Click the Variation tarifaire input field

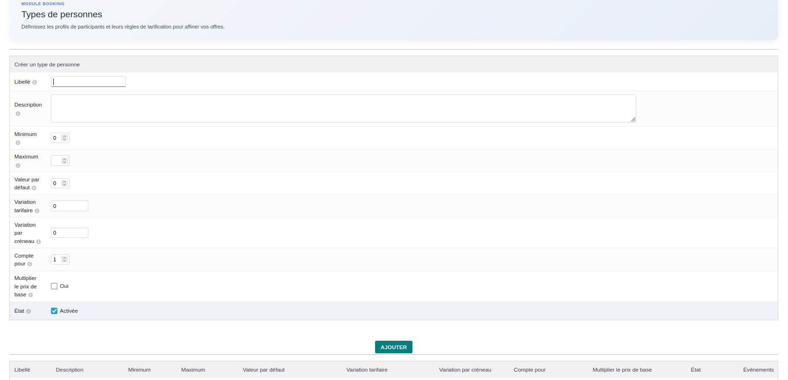coord(70,206)
